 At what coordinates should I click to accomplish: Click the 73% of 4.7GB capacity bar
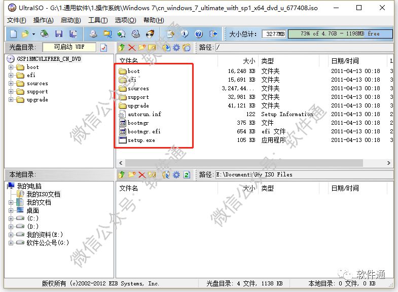tap(340, 34)
